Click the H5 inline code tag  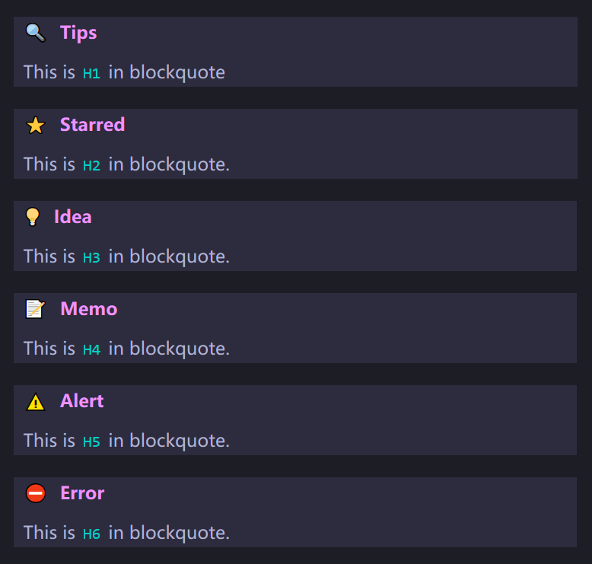pos(91,442)
